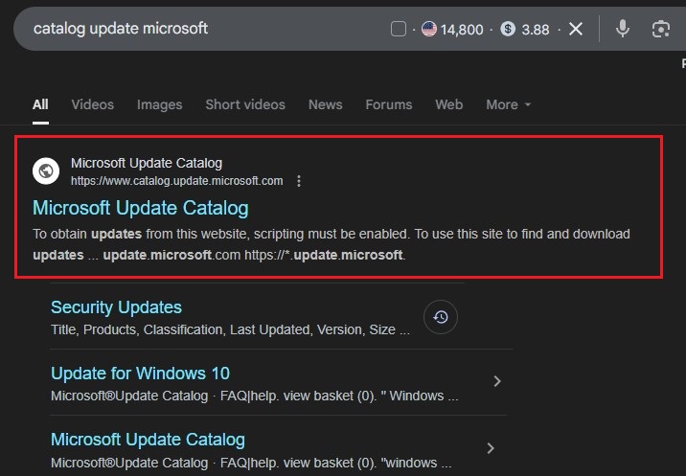Expand the lower Microsoft Update Catalog sitelink chevron
This screenshot has width=686, height=476.
(x=491, y=448)
